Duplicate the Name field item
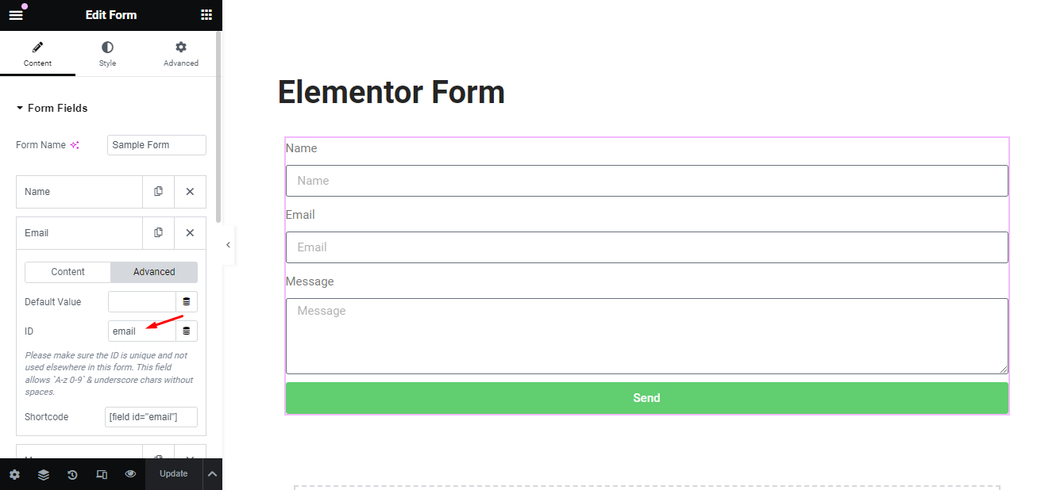Viewport: 1041px width, 490px height. tap(159, 192)
